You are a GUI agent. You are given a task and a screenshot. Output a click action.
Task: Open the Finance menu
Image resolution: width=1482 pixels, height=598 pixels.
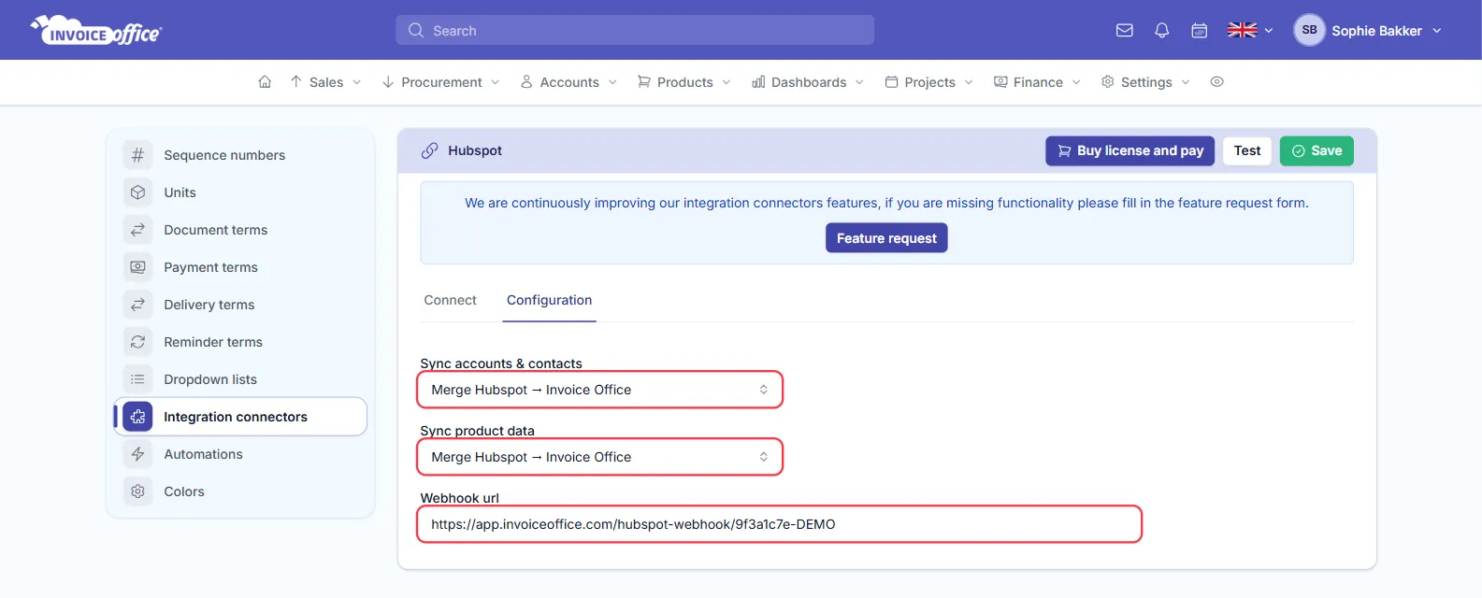coord(1037,82)
